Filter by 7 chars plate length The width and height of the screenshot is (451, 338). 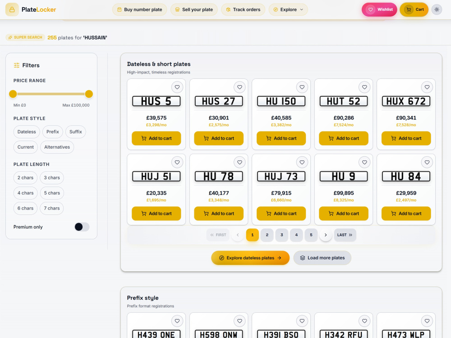click(52, 208)
